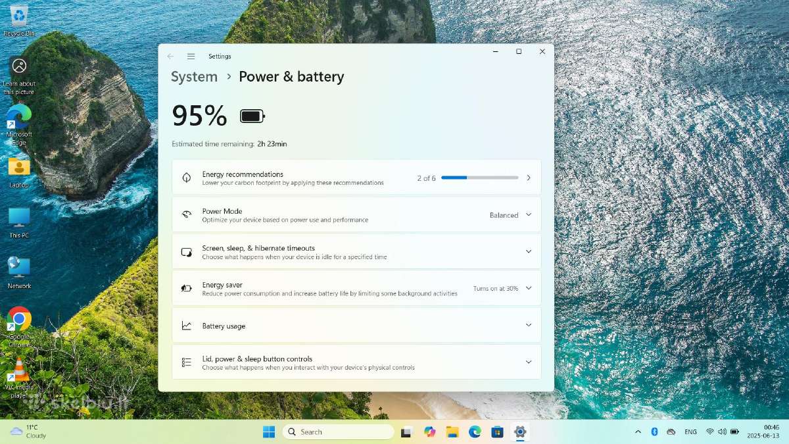This screenshot has width=789, height=444.
Task: Click the Screen, sleep & hibernate timeouts icon
Action: pyautogui.click(x=187, y=252)
